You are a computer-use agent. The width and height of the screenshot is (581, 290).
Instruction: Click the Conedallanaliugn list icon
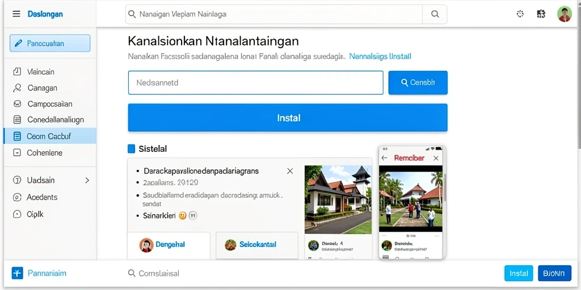(x=17, y=120)
